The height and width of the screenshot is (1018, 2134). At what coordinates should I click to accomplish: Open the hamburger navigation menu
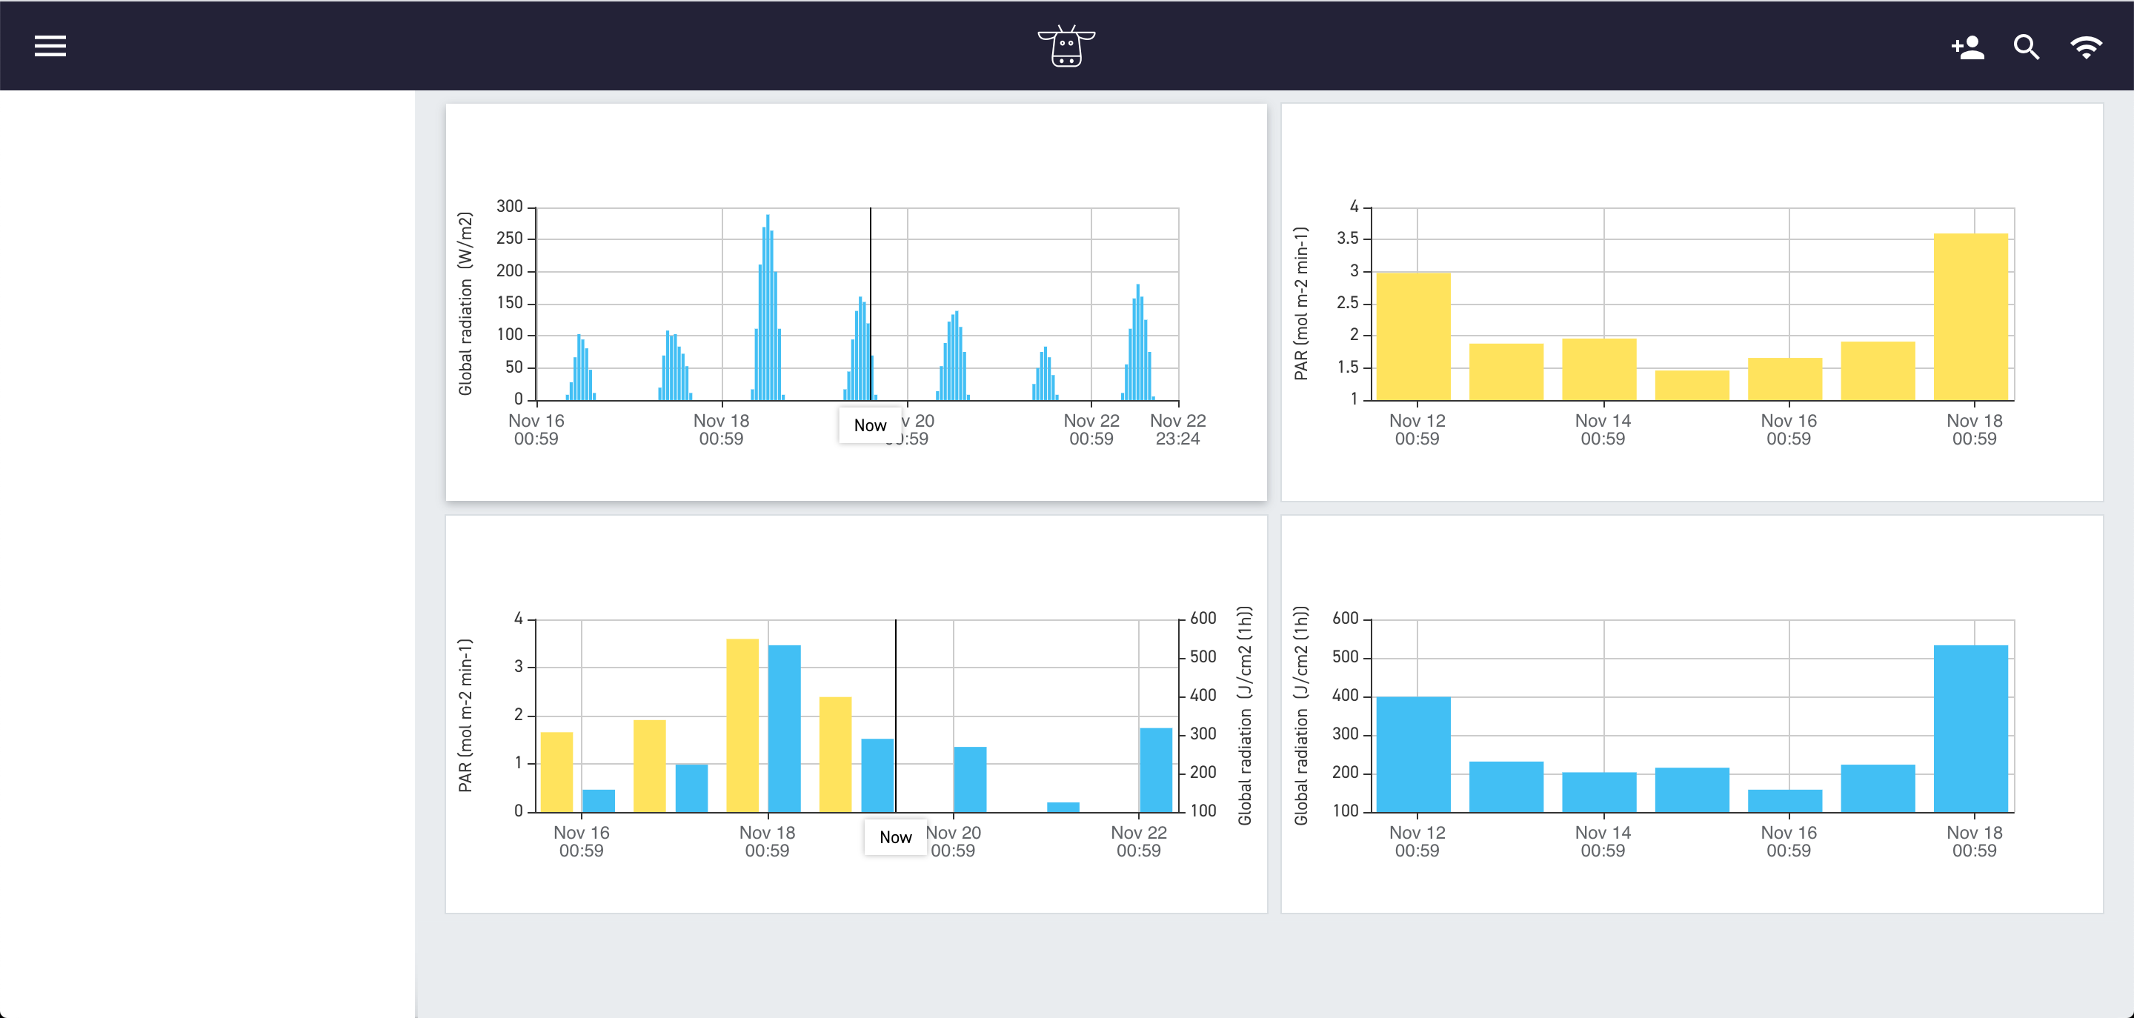tap(50, 47)
